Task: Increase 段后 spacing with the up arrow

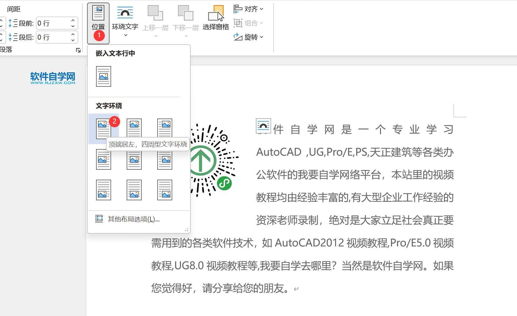Action: 73,34
